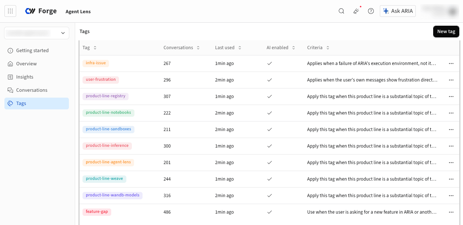Open the product-line-inference tag
The height and width of the screenshot is (225, 463).
(x=107, y=146)
